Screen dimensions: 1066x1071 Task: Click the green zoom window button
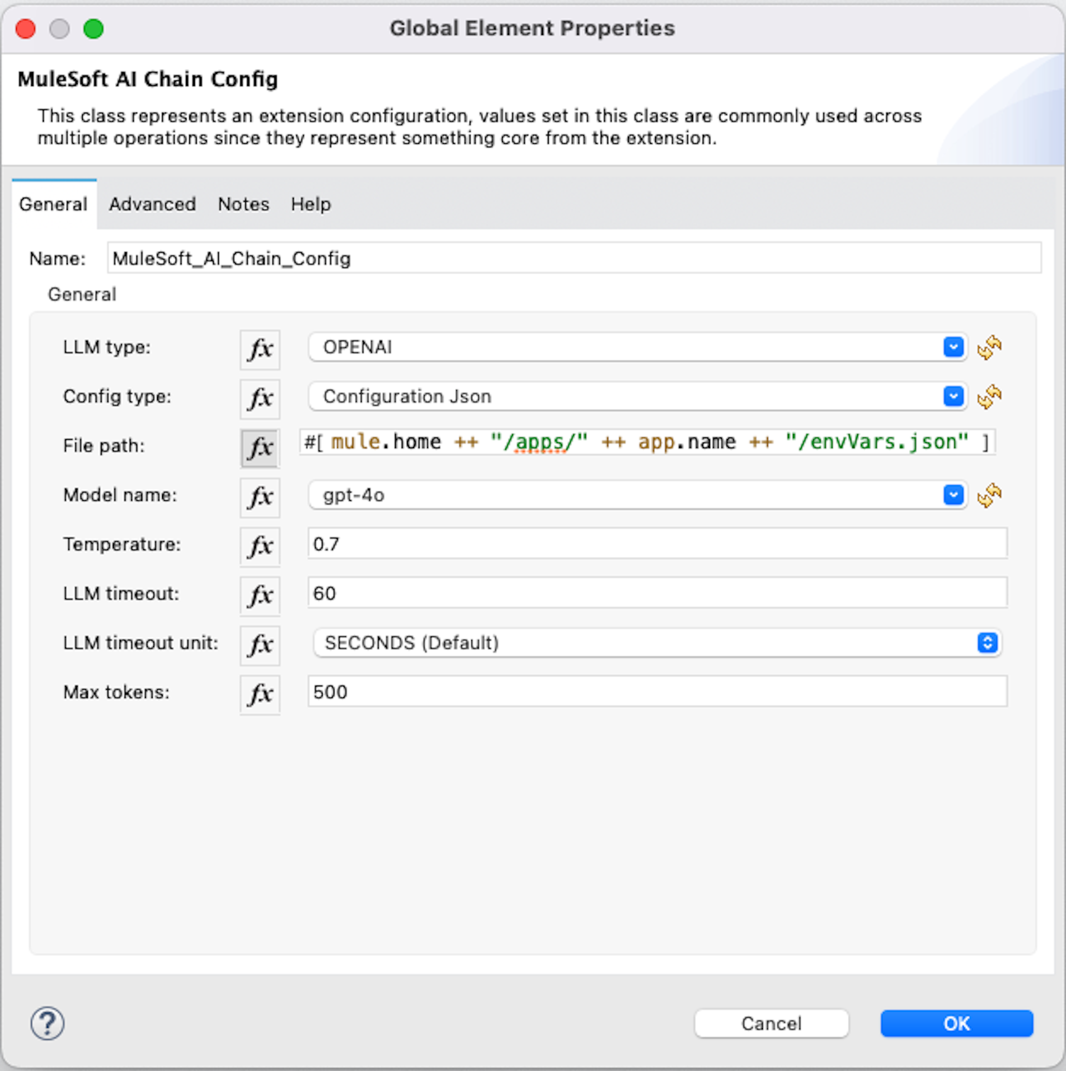pyautogui.click(x=93, y=28)
